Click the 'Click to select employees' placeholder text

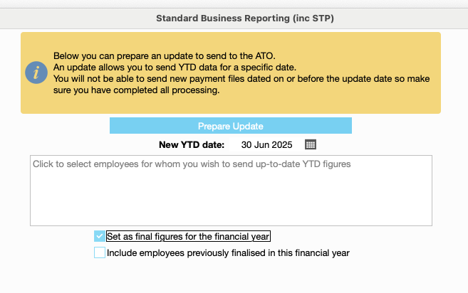pos(192,164)
